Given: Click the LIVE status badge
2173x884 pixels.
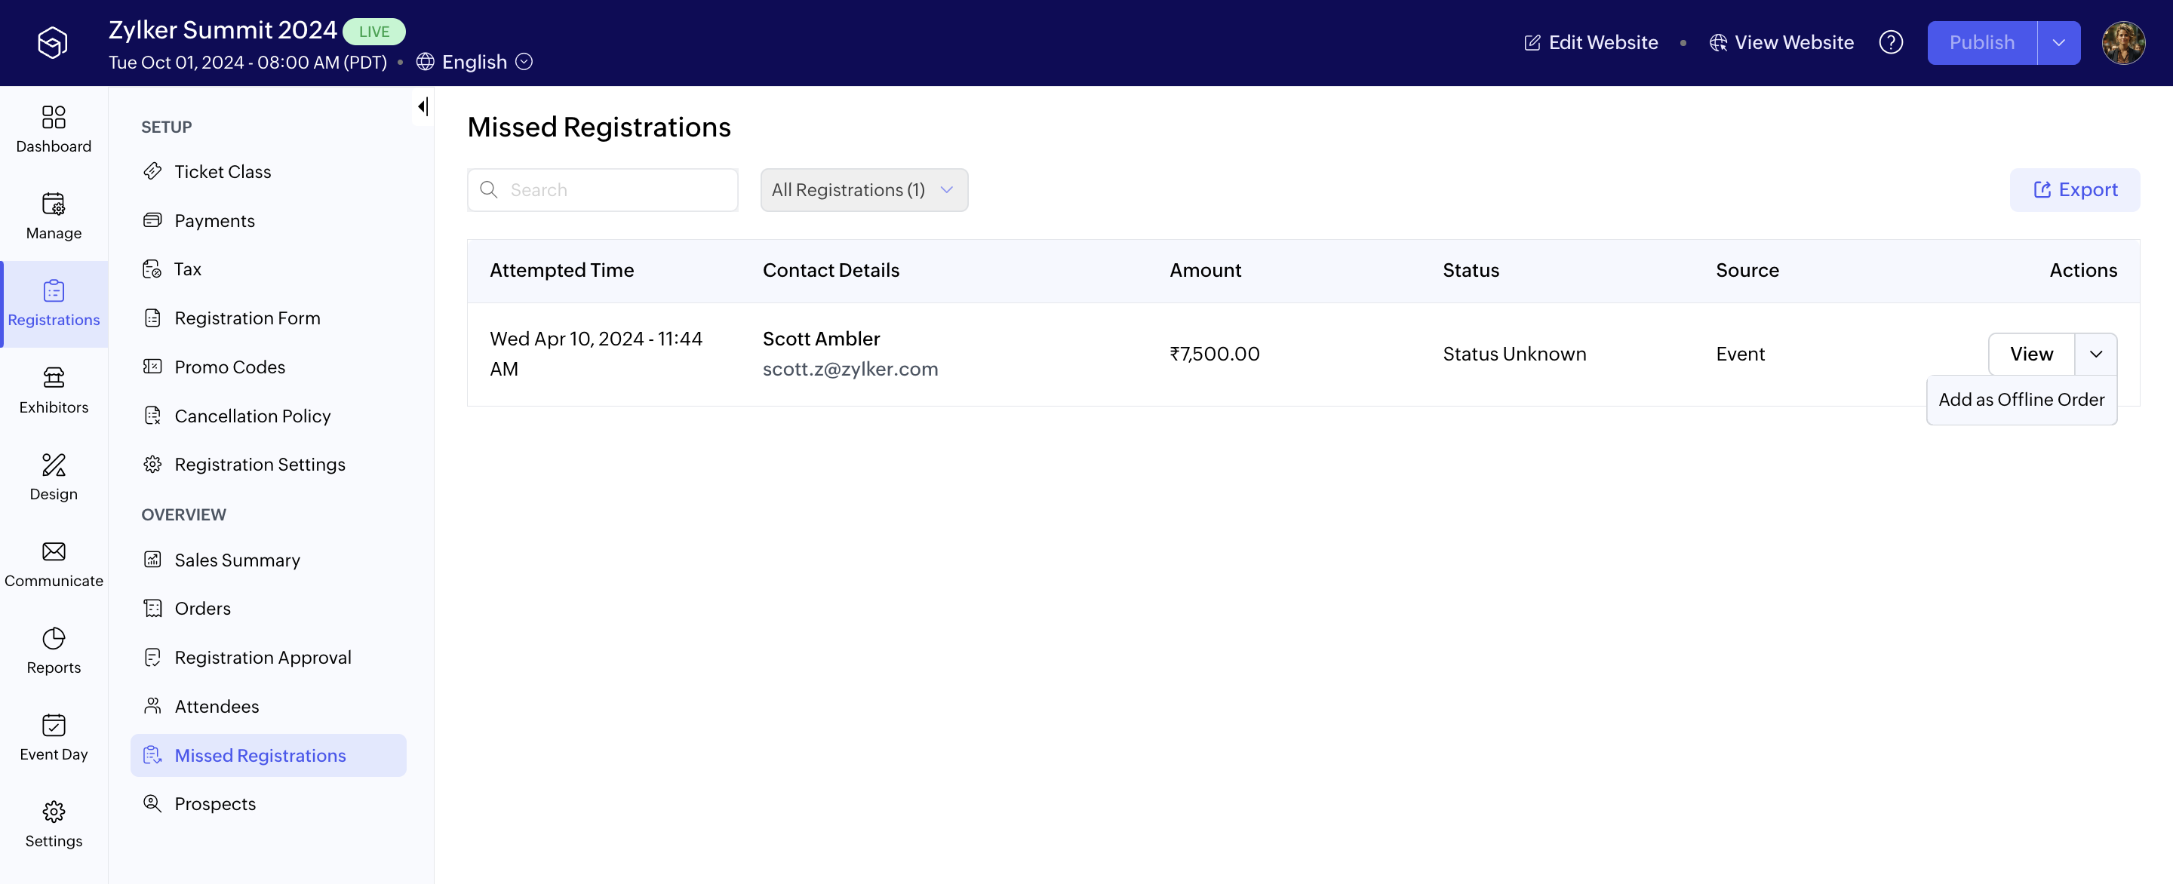Looking at the screenshot, I should 373,31.
